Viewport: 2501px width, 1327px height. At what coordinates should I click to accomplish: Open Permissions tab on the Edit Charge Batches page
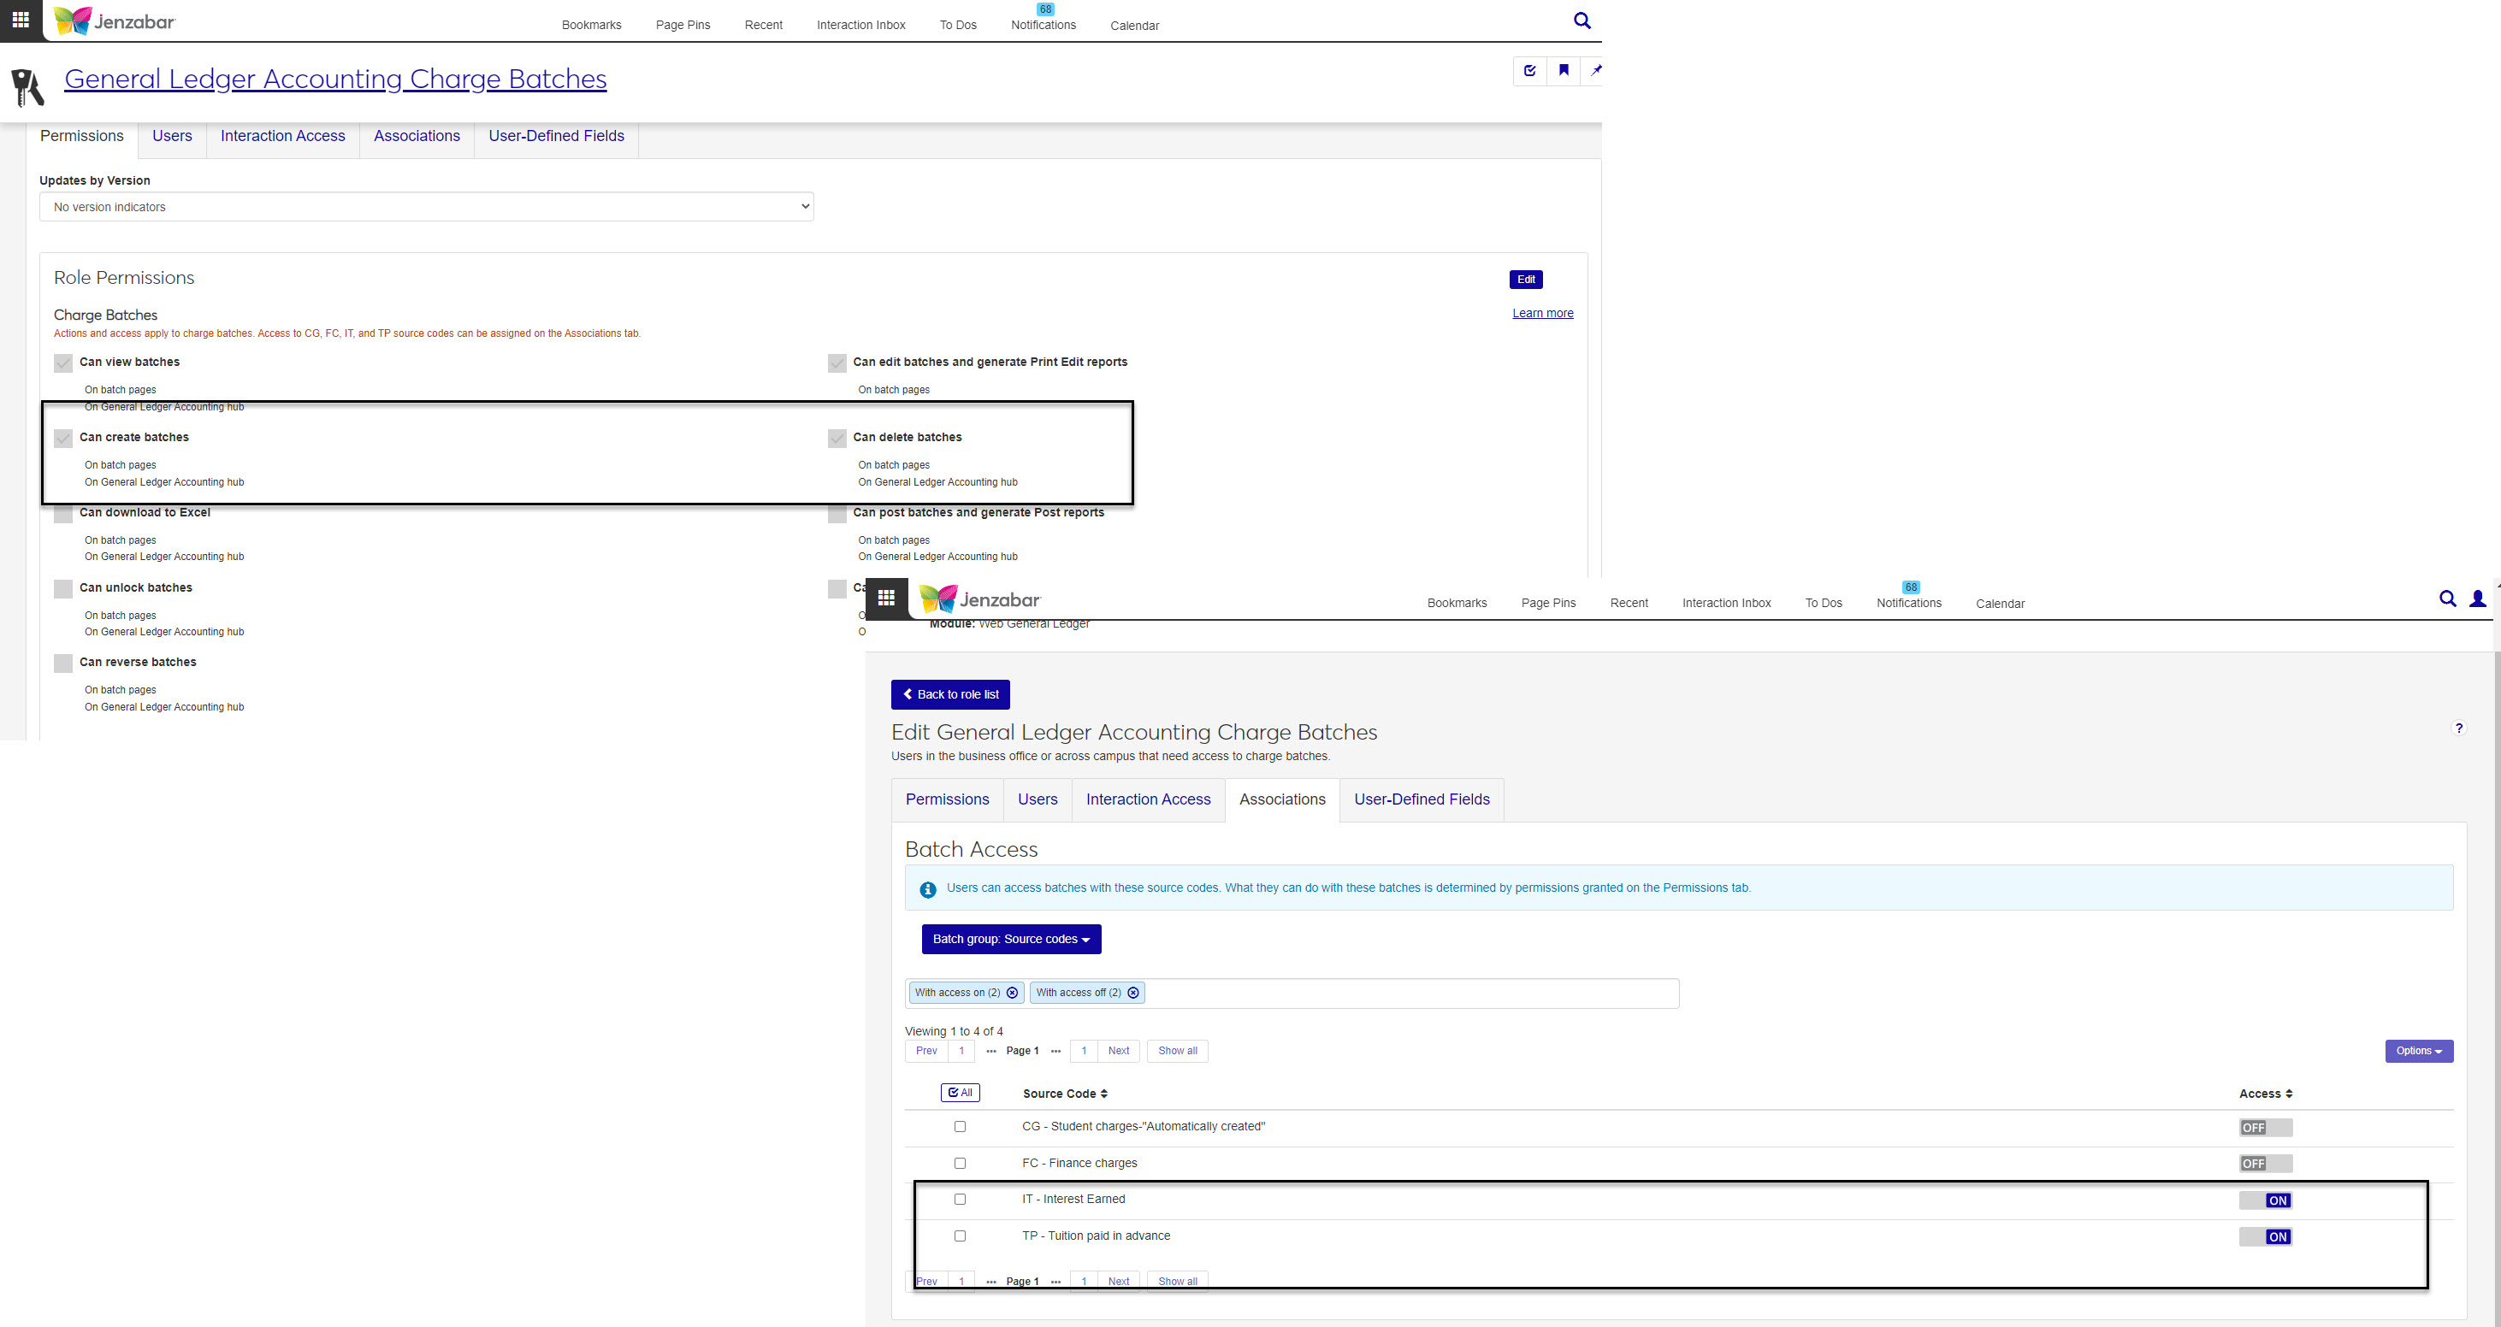[x=947, y=799]
